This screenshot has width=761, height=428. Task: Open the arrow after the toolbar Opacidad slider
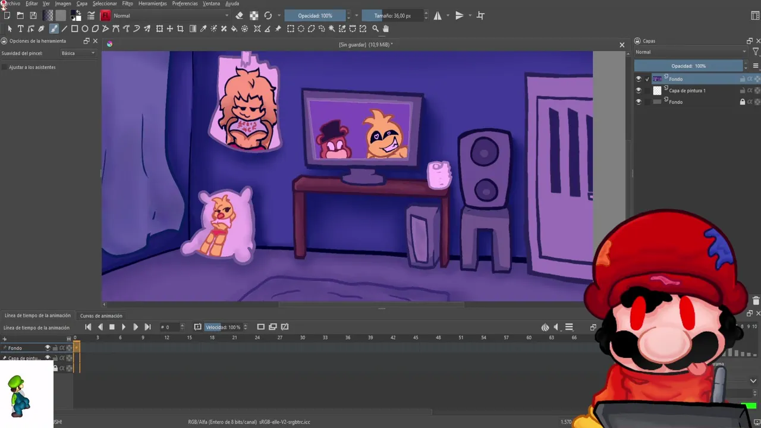point(356,15)
